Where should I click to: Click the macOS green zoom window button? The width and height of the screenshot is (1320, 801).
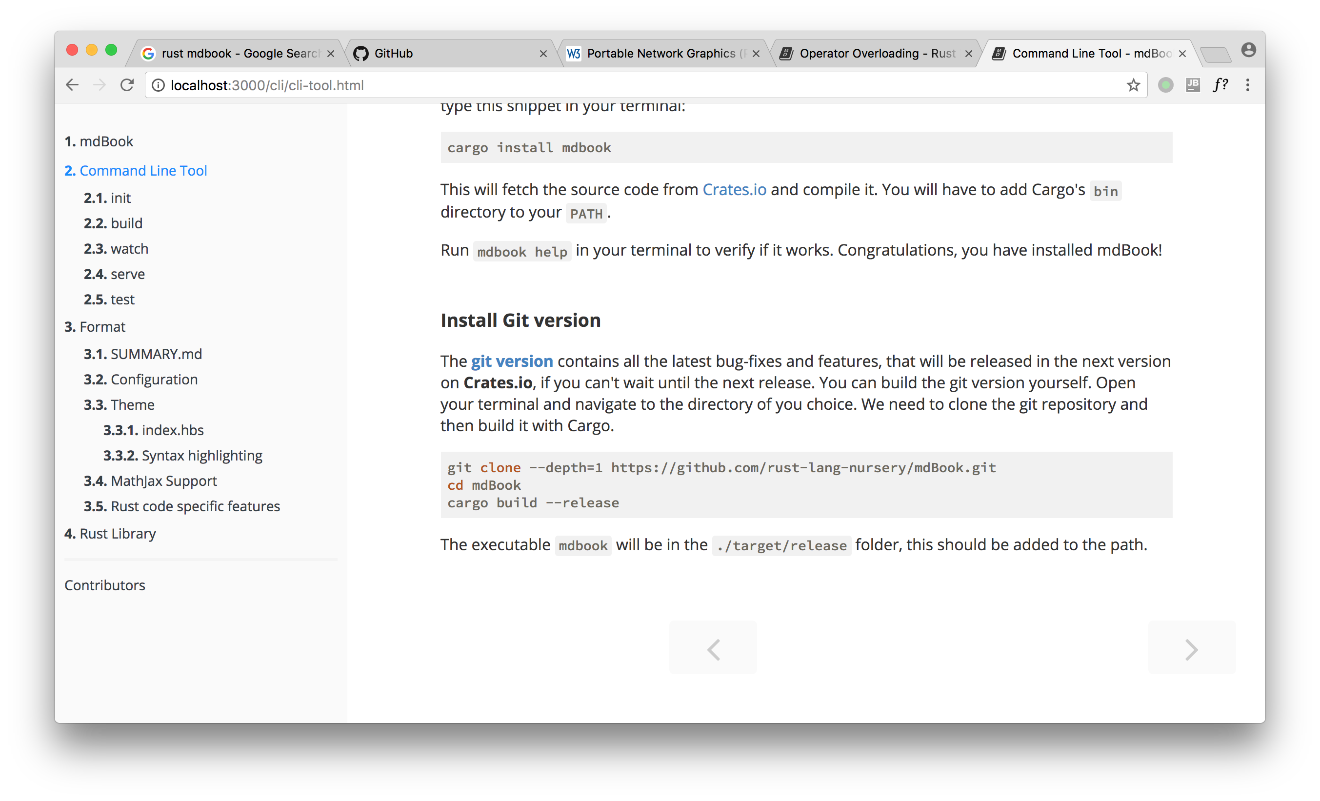(111, 50)
